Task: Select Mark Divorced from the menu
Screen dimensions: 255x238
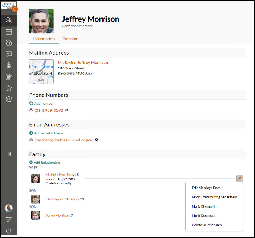Action: 203,206
